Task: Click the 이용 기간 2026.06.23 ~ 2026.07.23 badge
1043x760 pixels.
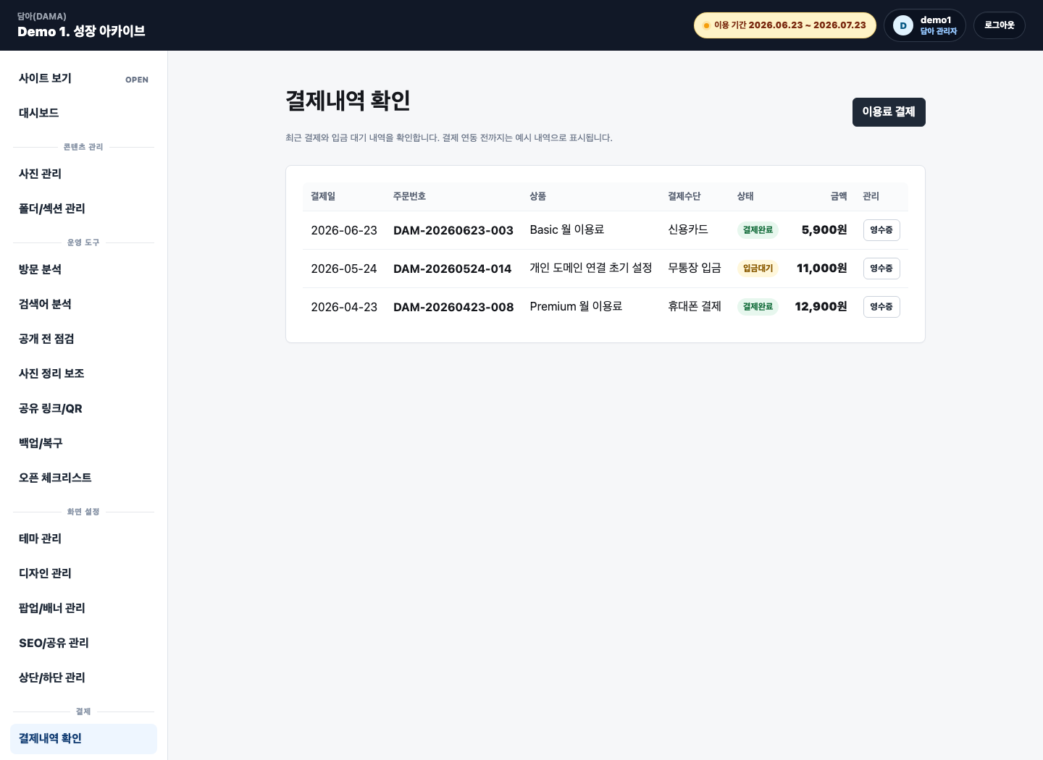Action: [x=785, y=25]
